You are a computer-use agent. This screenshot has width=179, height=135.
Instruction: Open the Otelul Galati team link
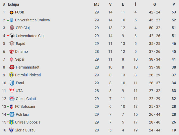click(26, 99)
